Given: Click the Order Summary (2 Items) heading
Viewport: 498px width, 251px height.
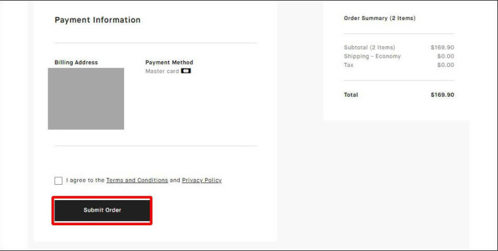Looking at the screenshot, I should [x=380, y=18].
